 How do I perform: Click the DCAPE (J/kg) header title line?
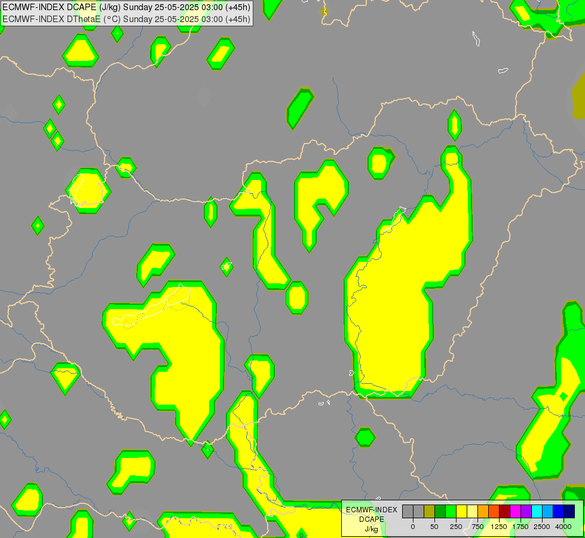[126, 7]
